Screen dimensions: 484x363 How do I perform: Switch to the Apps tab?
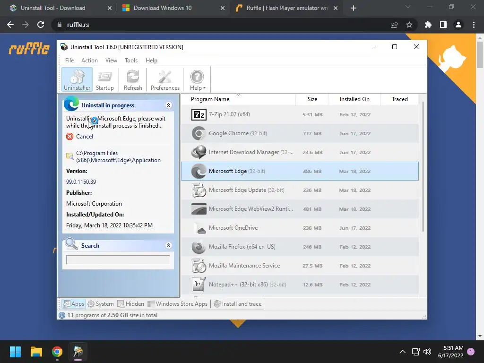[x=73, y=304]
